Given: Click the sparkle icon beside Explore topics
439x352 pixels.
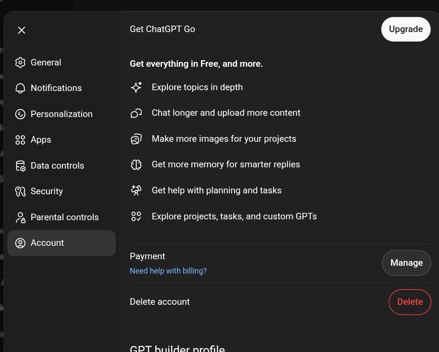Looking at the screenshot, I should click(x=136, y=87).
